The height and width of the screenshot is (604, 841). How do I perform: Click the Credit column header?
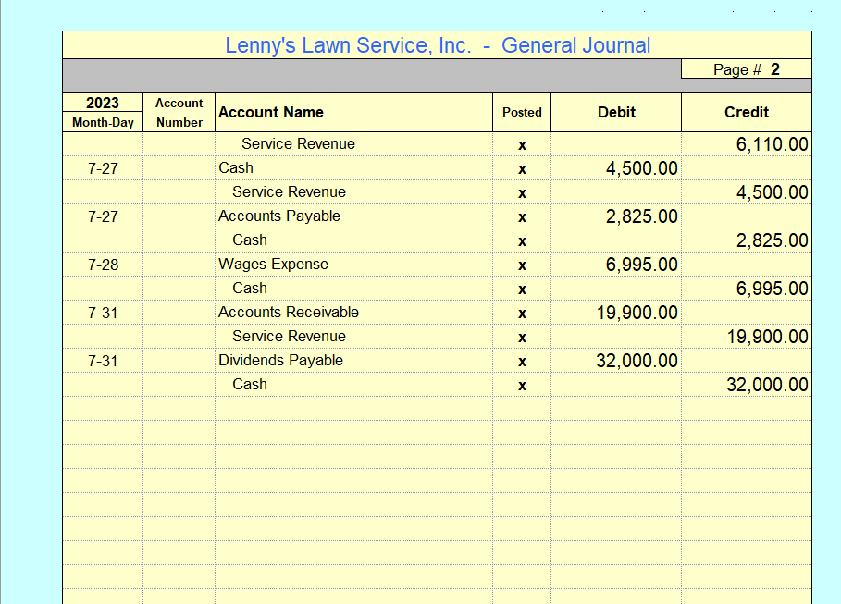(746, 112)
